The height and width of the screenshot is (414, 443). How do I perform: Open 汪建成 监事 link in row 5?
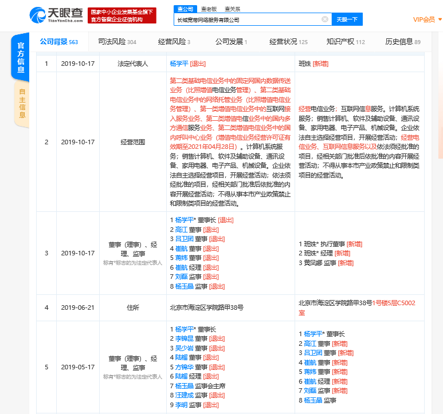[184, 395]
